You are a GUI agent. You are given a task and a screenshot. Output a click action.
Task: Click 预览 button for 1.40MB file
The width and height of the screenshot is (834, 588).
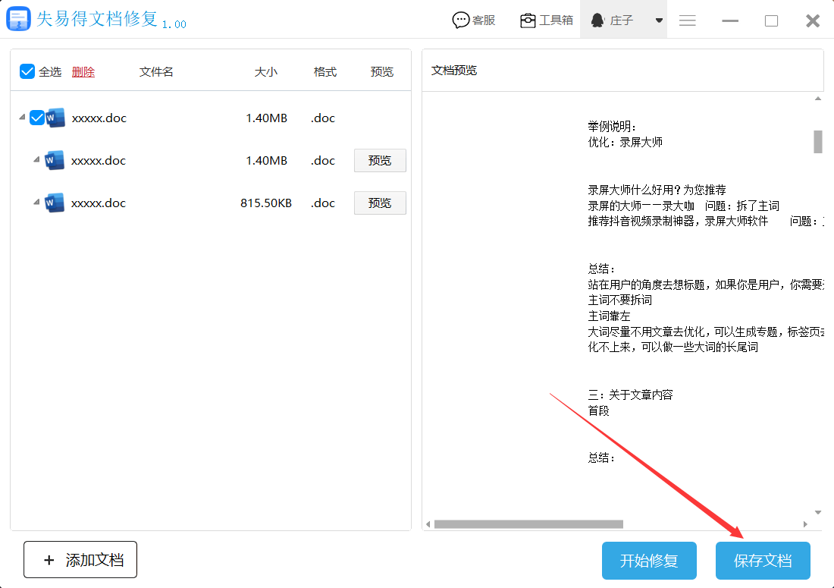[380, 160]
